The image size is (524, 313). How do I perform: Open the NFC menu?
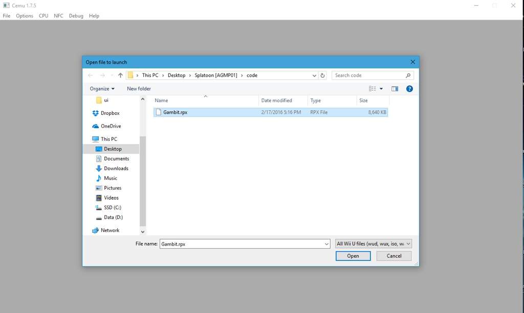click(58, 16)
